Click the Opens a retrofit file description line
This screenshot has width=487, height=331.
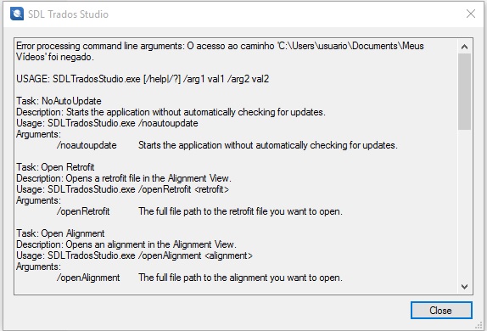[x=124, y=178]
